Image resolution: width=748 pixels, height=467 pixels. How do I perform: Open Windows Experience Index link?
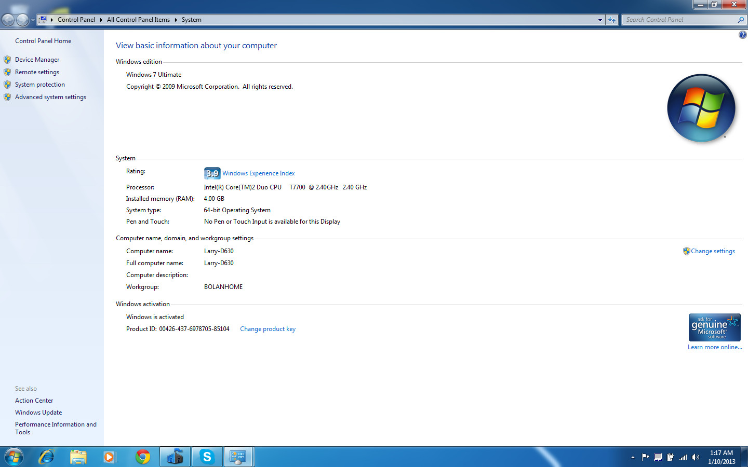258,173
